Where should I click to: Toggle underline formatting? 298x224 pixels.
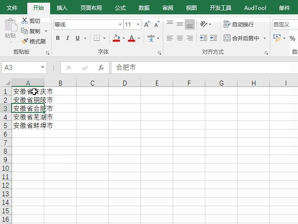coord(77,38)
